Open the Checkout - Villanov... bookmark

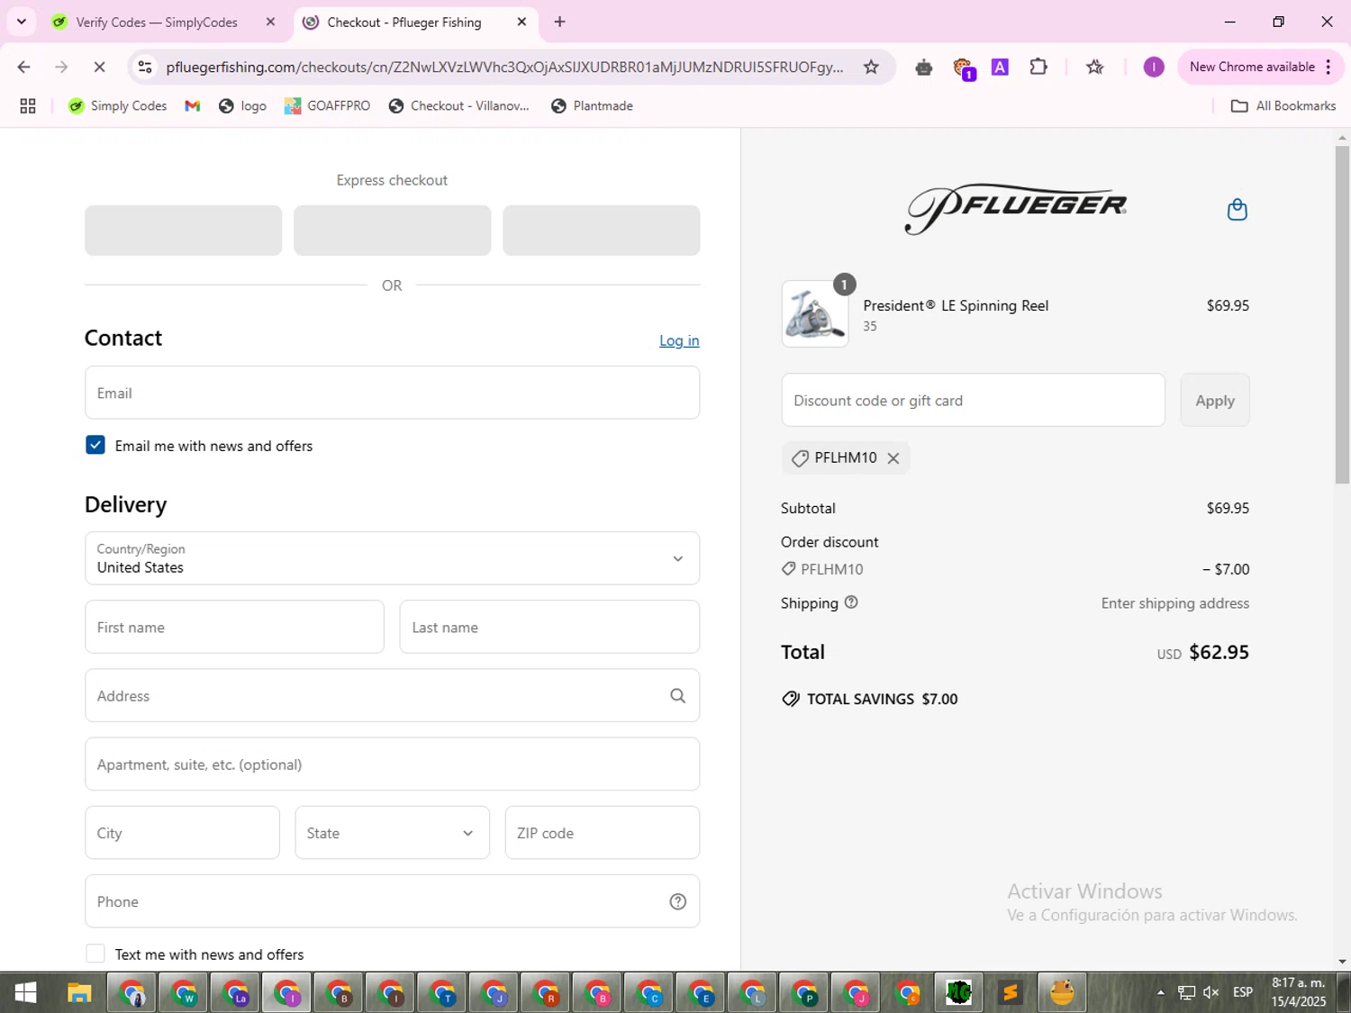pos(459,106)
